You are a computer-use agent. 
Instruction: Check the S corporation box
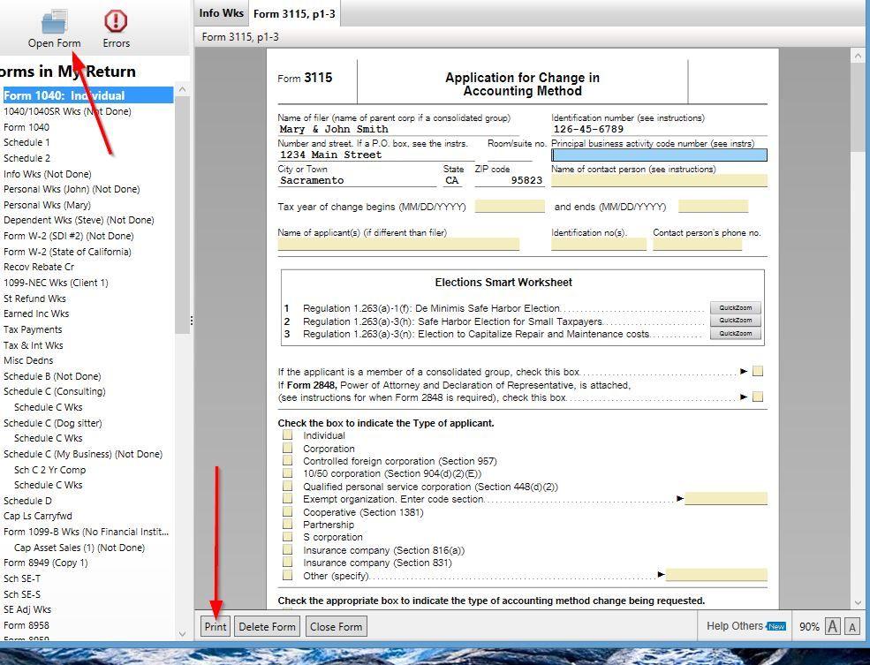pyautogui.click(x=287, y=537)
